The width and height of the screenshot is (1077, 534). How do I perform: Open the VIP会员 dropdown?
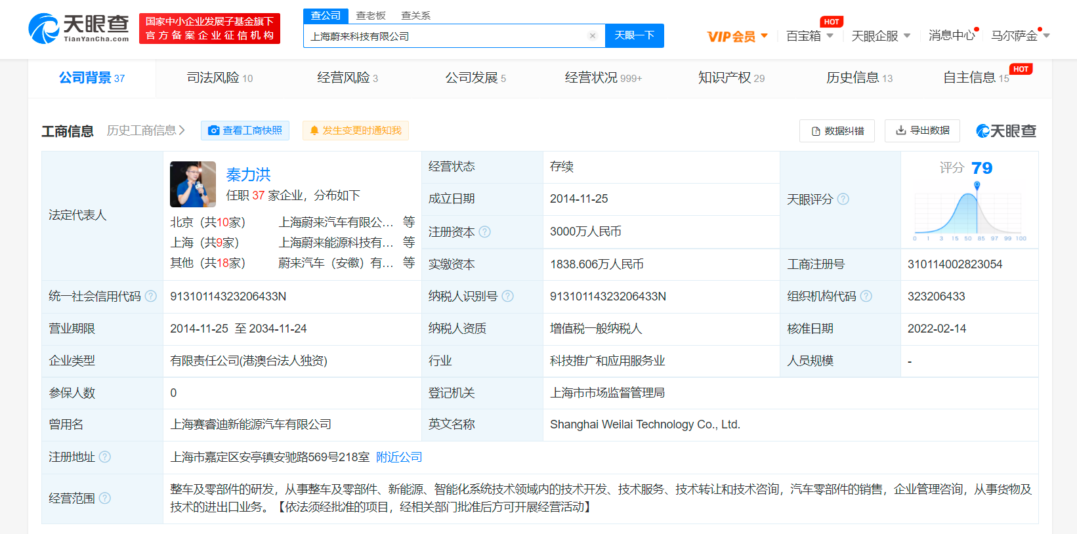click(737, 36)
